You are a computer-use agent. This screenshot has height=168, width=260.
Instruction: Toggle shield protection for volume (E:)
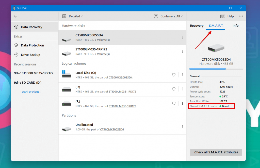tap(174, 89)
